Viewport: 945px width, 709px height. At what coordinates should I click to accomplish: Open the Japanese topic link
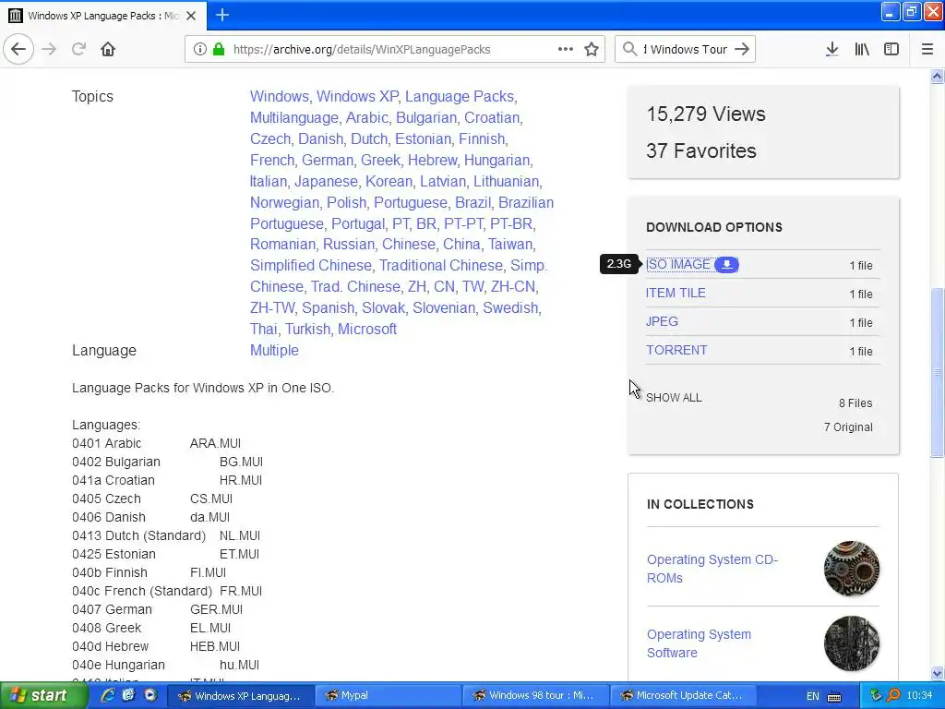(x=326, y=182)
